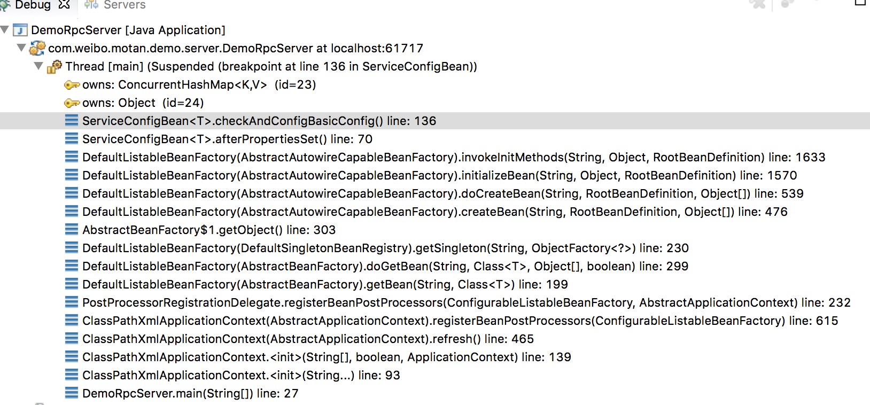Maximize the Debug view panel
Screen dimensions: 870x405
point(860,3)
